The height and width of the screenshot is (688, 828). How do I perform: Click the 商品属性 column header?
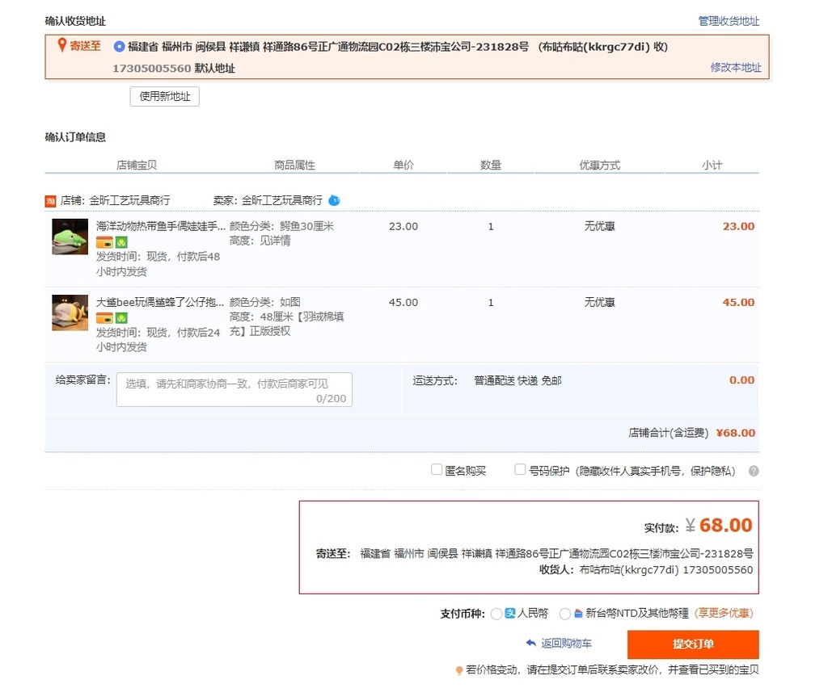[294, 165]
